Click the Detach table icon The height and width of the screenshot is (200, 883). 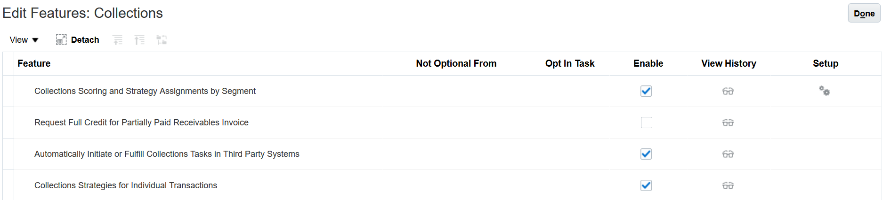61,40
